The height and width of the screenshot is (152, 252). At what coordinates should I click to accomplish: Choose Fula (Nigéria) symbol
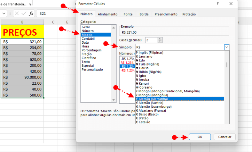click(x=180, y=64)
